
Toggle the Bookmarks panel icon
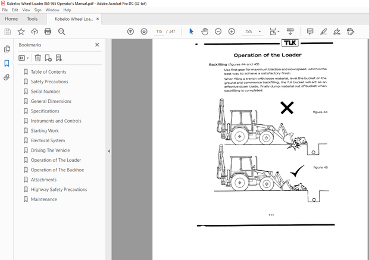(7, 63)
